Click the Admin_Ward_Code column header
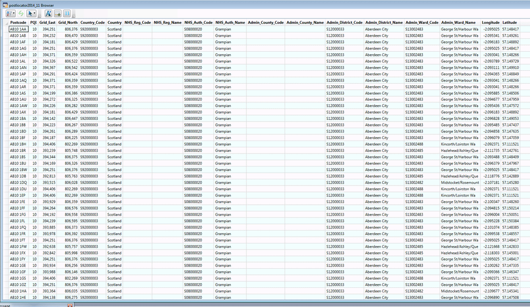 422,23
